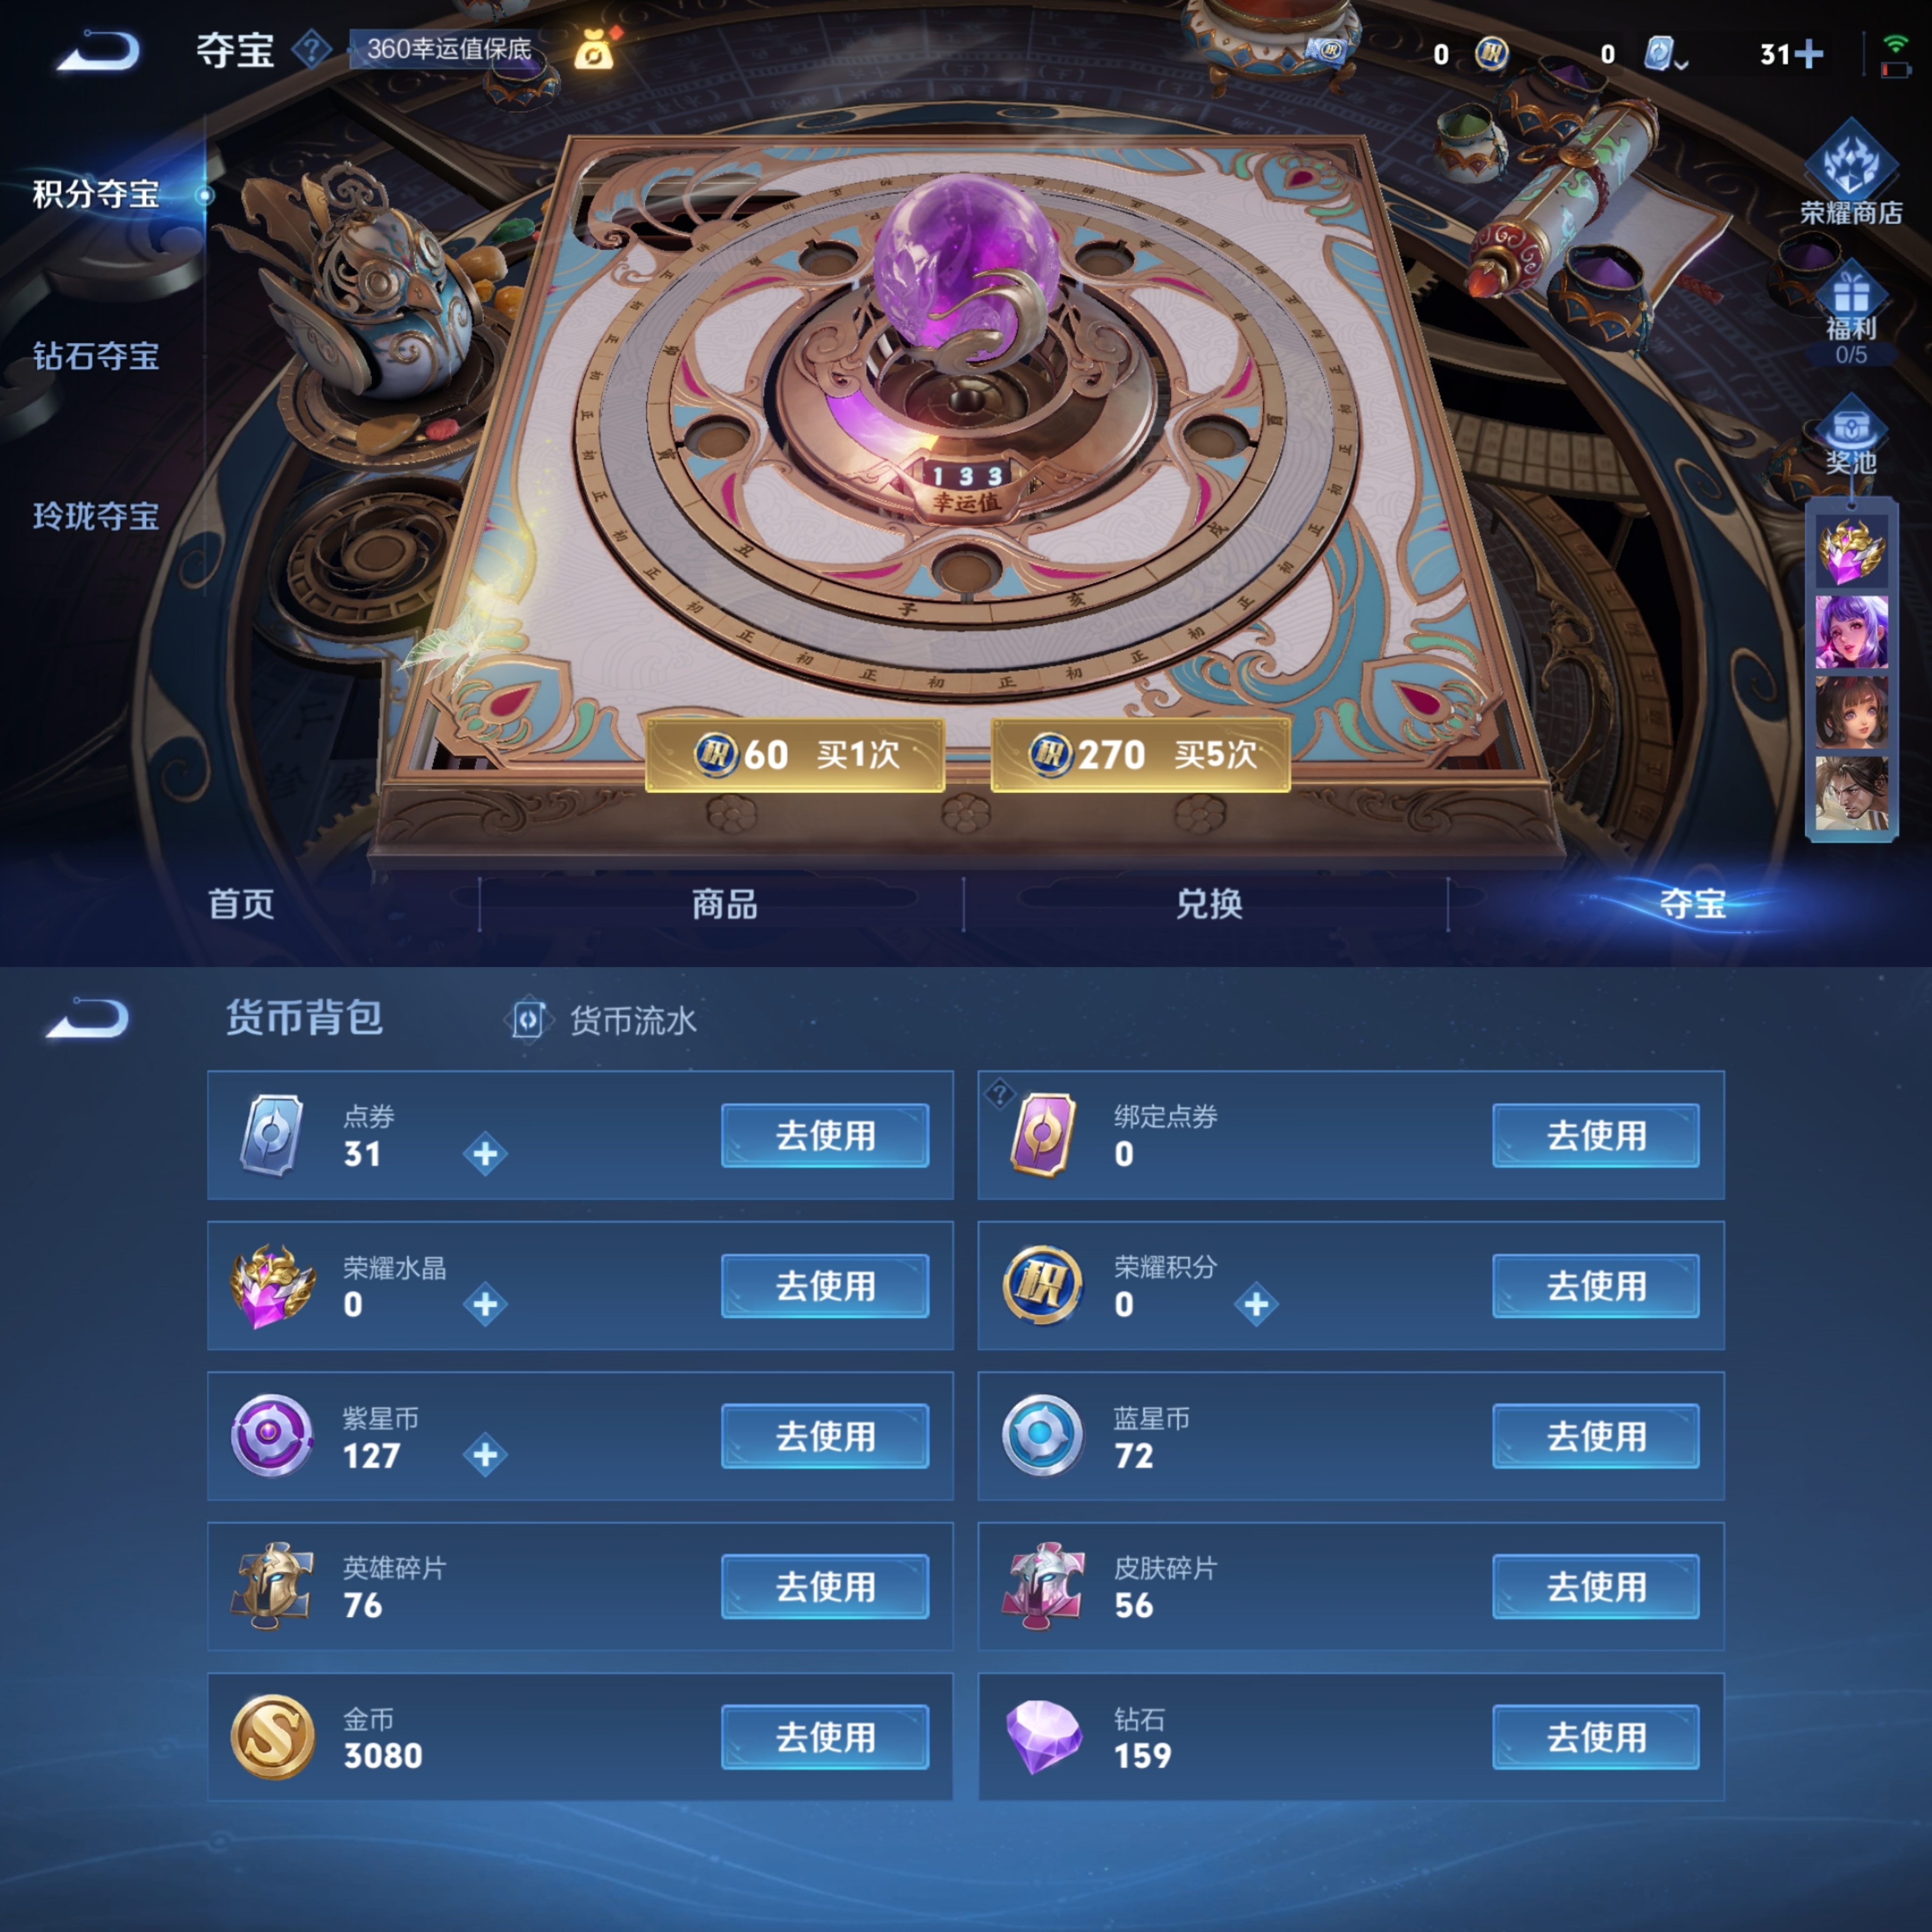The width and height of the screenshot is (1932, 1932).
Task: Click the top-left back arrow beside 夺宝
Action: [97, 50]
